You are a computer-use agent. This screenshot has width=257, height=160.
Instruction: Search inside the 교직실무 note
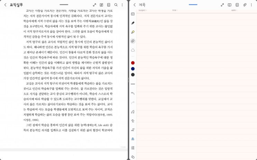pos(116,5)
